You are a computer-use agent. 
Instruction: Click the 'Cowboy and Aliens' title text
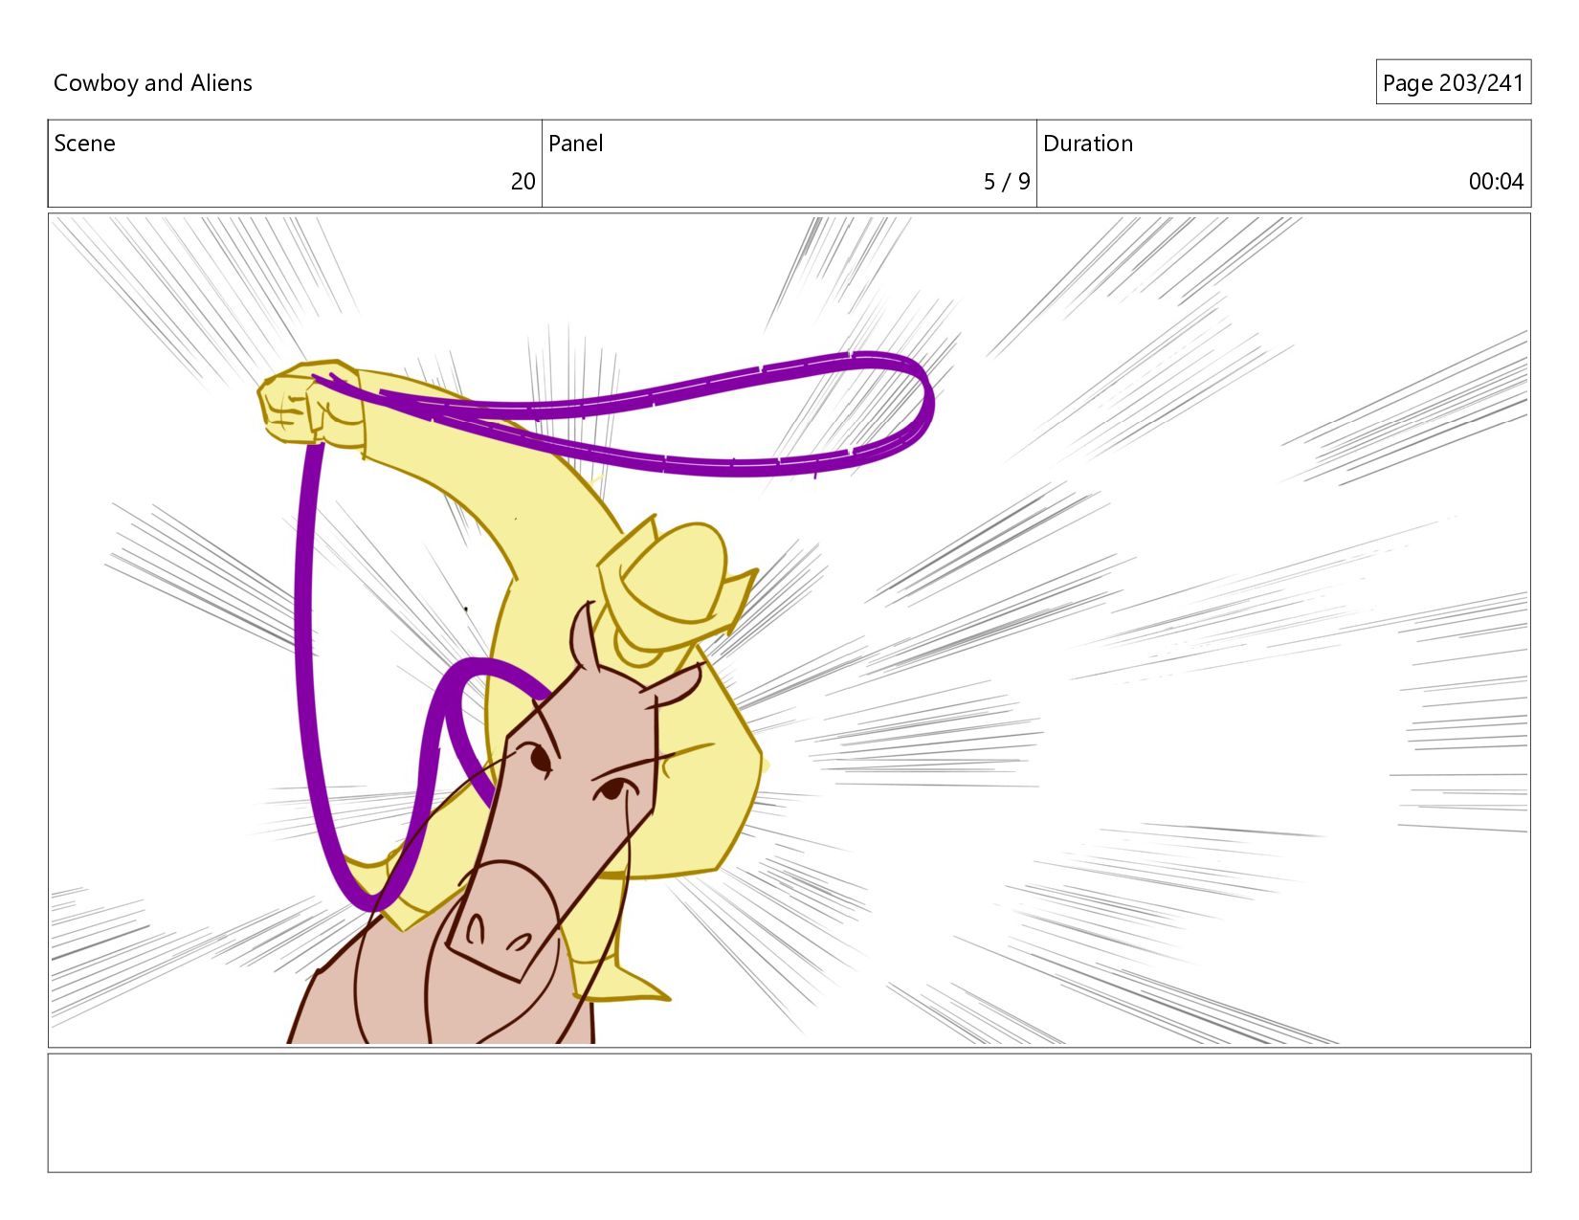(153, 83)
